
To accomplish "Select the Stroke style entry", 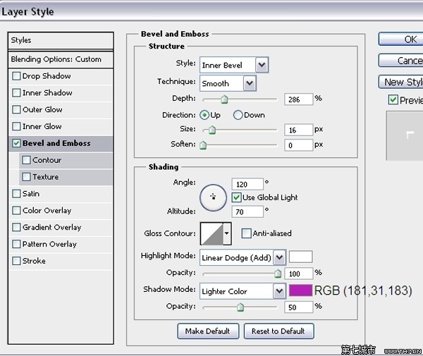I will (x=34, y=261).
